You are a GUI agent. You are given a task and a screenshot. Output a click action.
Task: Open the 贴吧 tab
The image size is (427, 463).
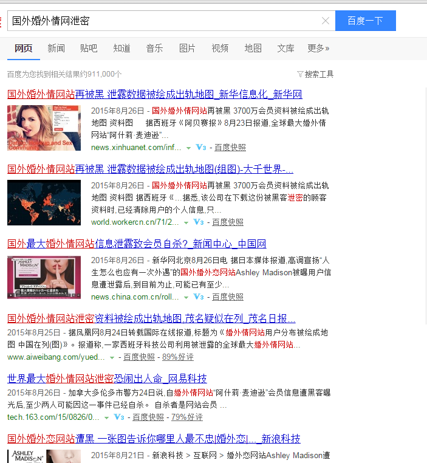pos(89,48)
